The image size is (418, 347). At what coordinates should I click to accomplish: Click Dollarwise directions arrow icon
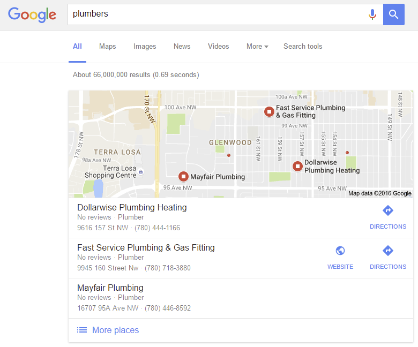(388, 210)
